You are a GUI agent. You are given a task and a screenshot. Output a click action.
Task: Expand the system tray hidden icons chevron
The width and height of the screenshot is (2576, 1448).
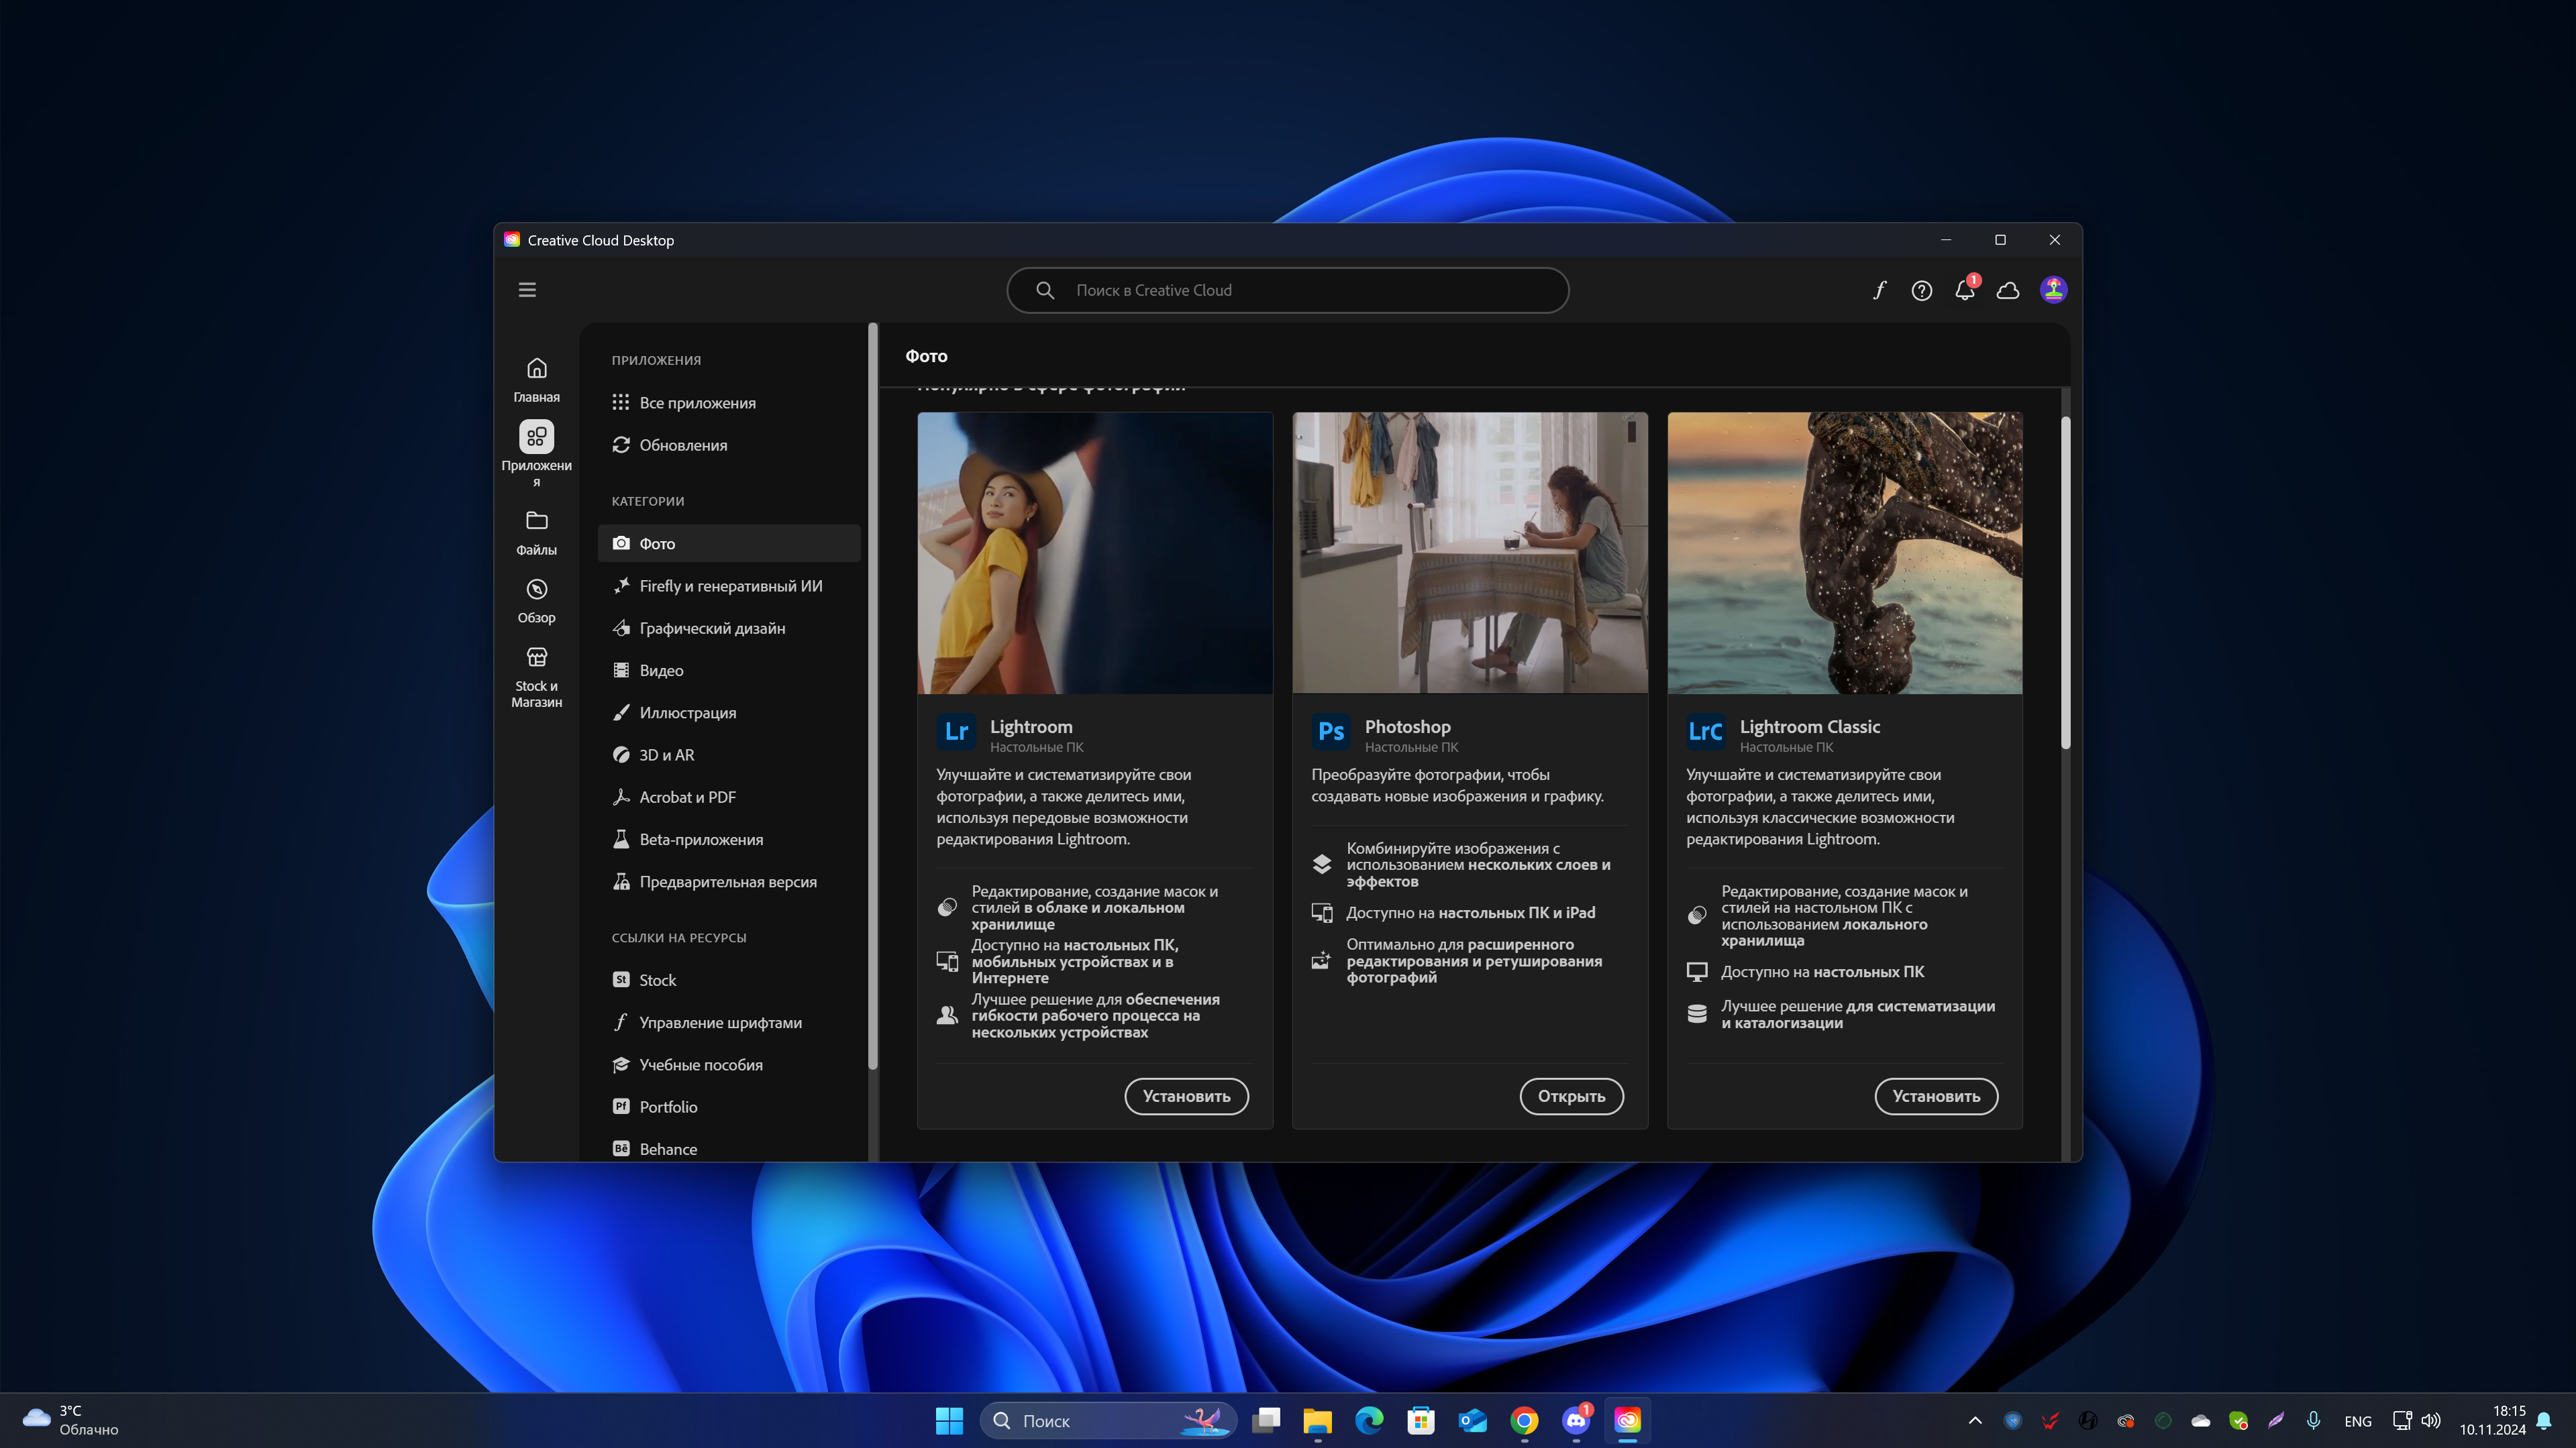click(x=1975, y=1420)
